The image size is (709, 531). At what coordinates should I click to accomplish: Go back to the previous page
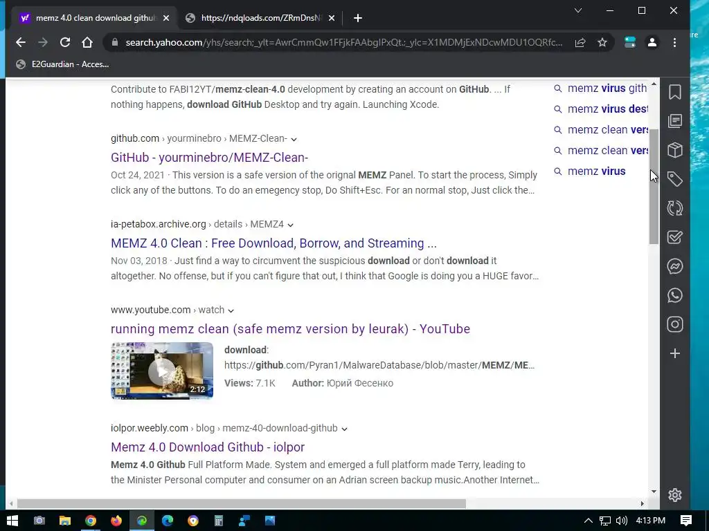20,42
